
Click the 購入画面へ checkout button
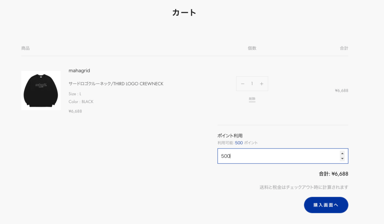326,205
